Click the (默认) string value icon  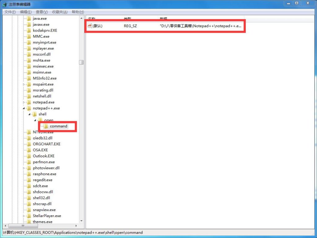pyautogui.click(x=90, y=26)
